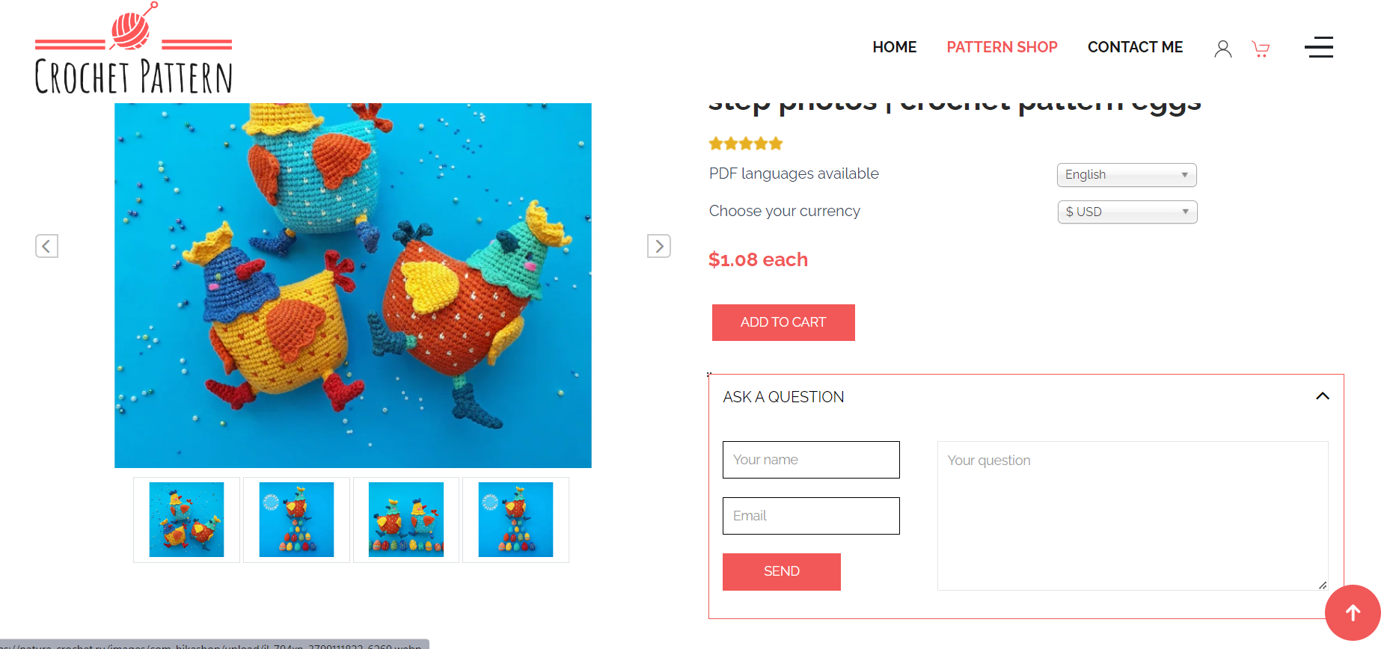This screenshot has height=649, width=1390.
Task: Send the question form
Action: coord(782,572)
